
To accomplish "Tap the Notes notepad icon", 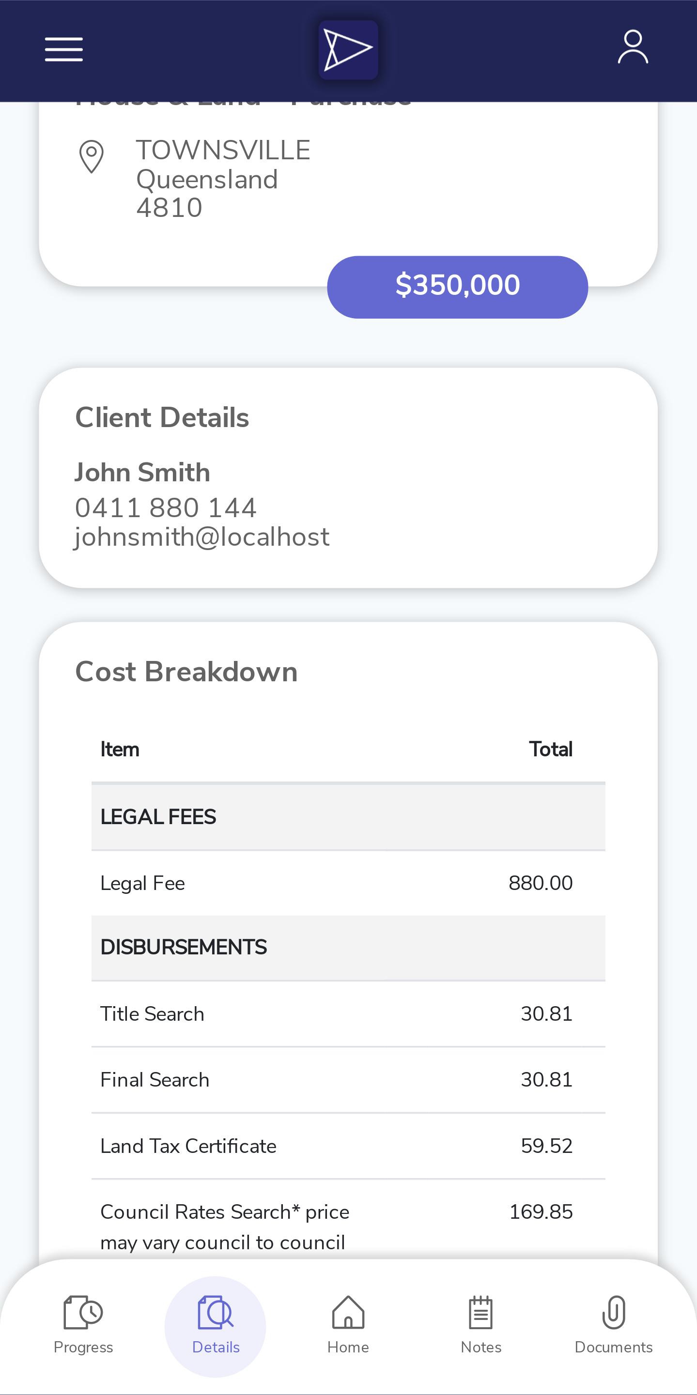I will 481,1312.
